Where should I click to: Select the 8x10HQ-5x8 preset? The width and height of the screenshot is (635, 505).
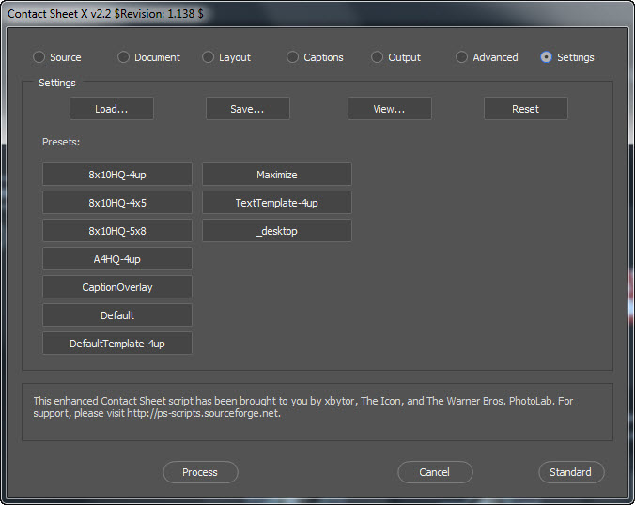coord(117,231)
